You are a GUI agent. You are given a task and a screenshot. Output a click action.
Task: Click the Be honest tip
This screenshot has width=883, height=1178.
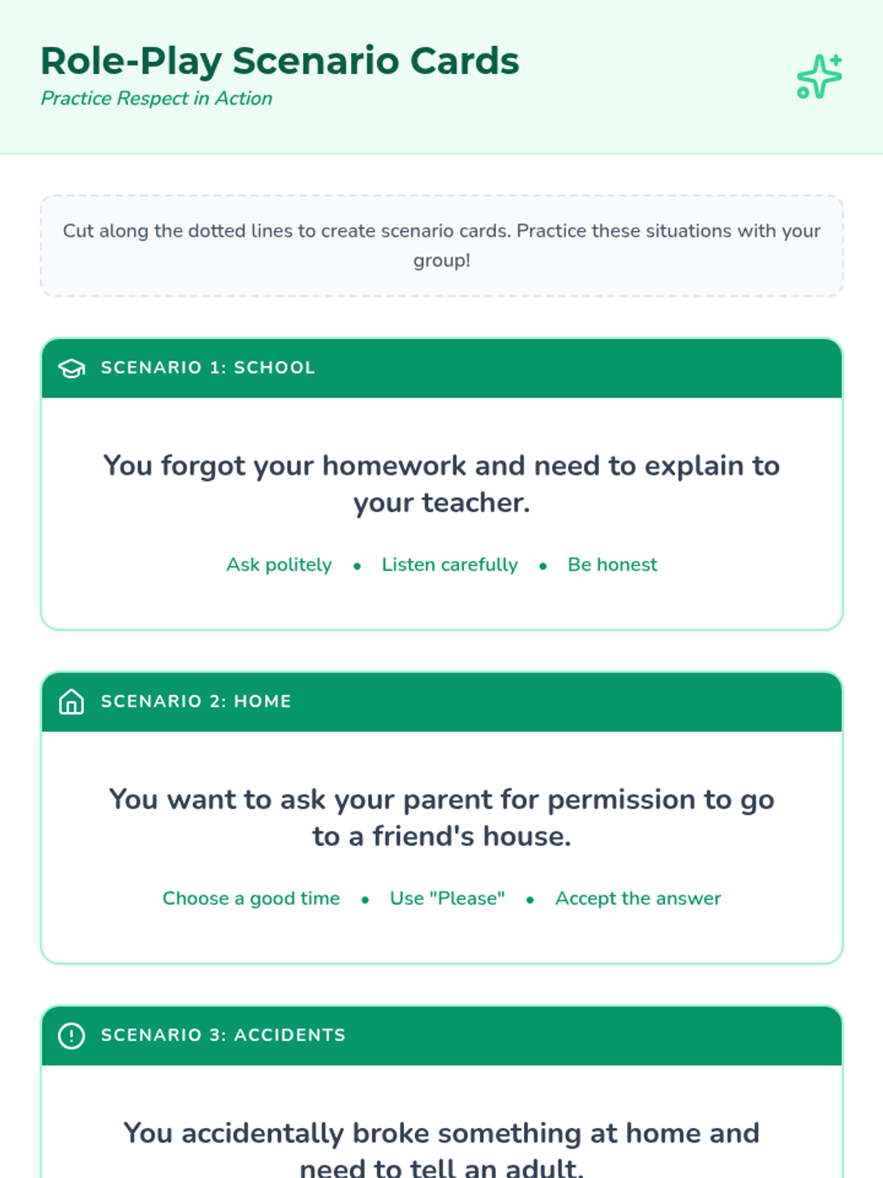pos(612,565)
